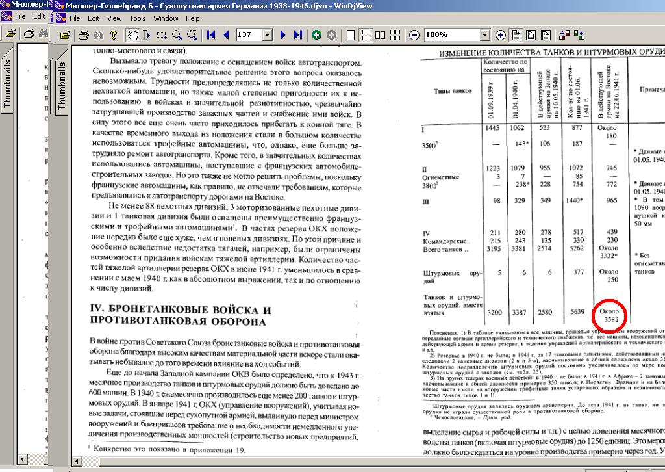The width and height of the screenshot is (665, 472).
Task: Choose the rectangular marquee selection tool
Action: tap(162, 34)
